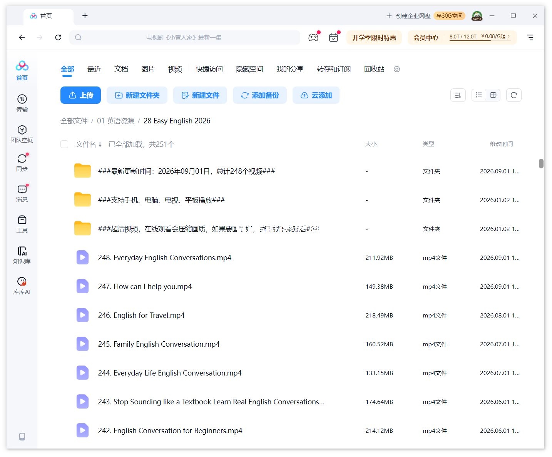The image size is (552, 457).
Task: Click the 新建文件 button
Action: click(x=200, y=95)
